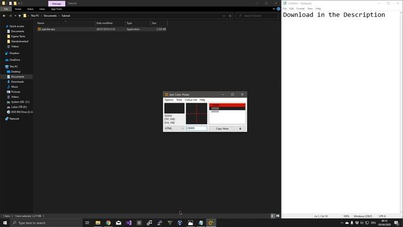The width and height of the screenshot is (403, 227).
Task: Expand the ribbon chevron in File Explorer
Action: click(x=274, y=9)
